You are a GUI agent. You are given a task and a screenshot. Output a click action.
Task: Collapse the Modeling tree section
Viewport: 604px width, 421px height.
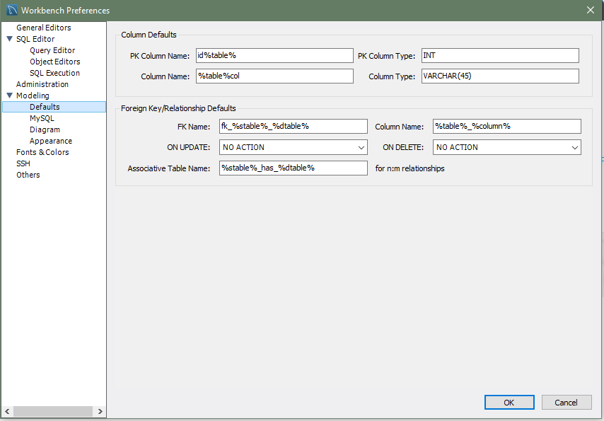click(x=9, y=96)
